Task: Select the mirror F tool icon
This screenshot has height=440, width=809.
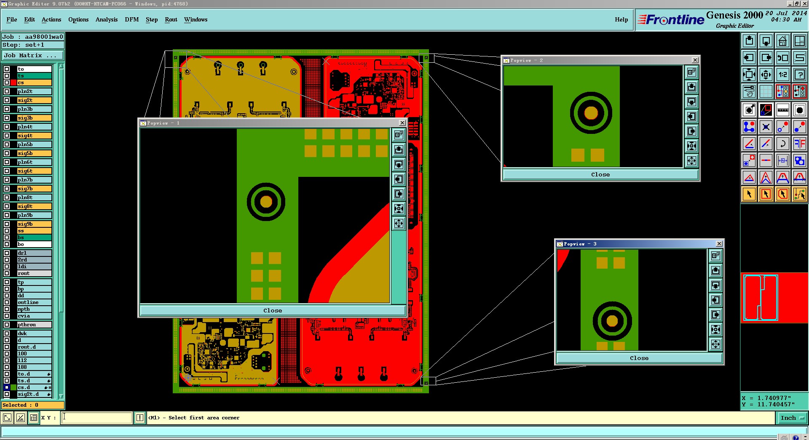Action: 800,144
